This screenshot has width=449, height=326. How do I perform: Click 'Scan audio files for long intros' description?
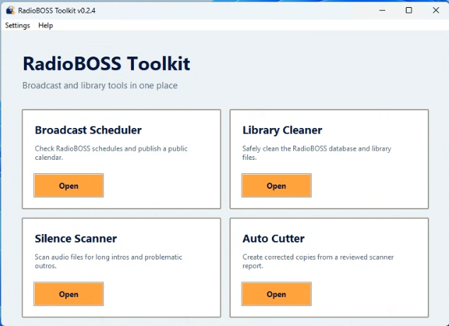(x=108, y=261)
